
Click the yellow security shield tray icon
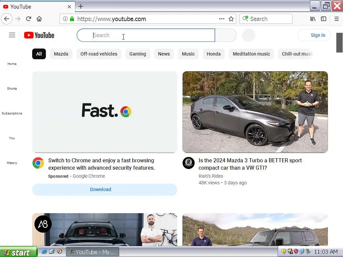tap(284, 252)
